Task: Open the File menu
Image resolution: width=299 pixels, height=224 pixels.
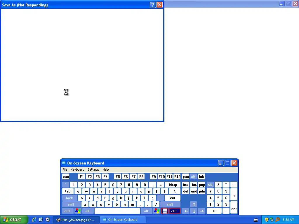Action: coord(65,169)
